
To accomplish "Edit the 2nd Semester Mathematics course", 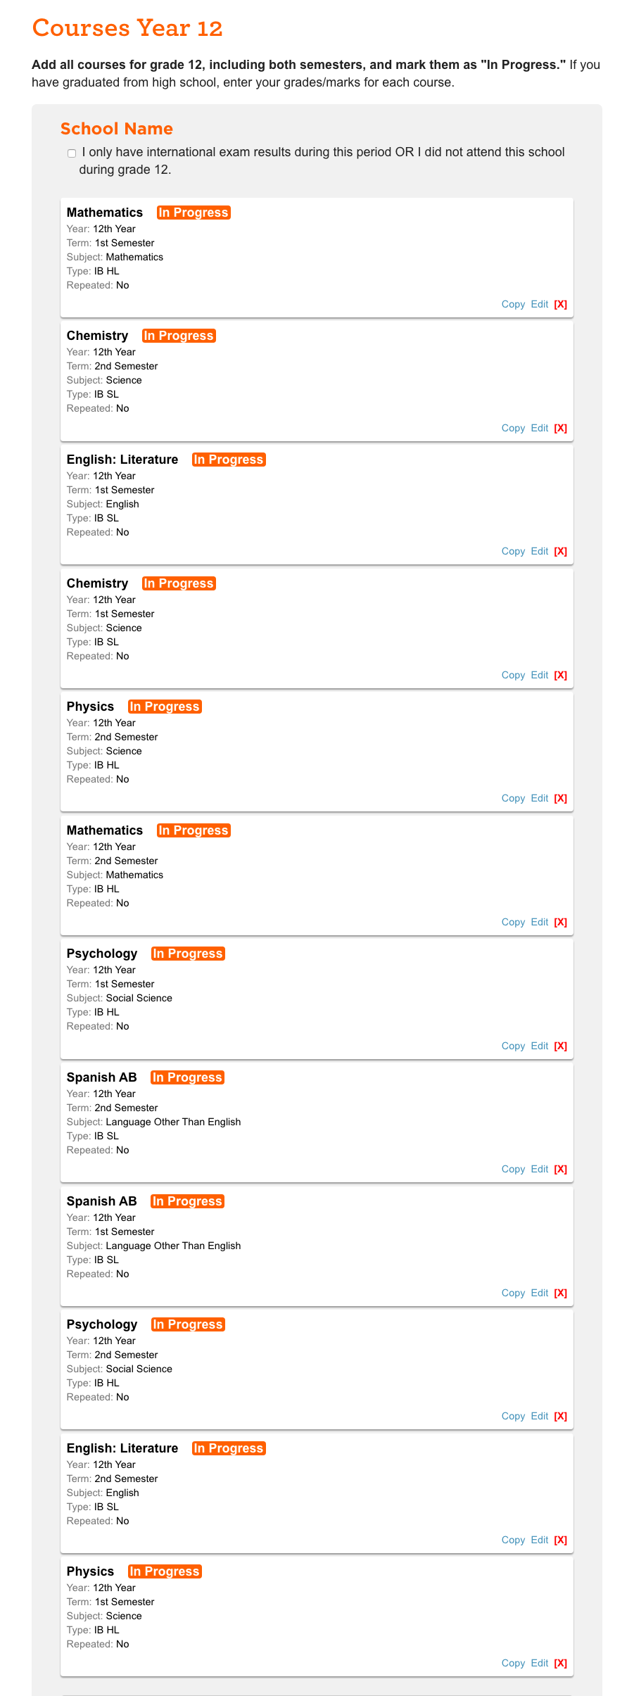I will 540,923.
